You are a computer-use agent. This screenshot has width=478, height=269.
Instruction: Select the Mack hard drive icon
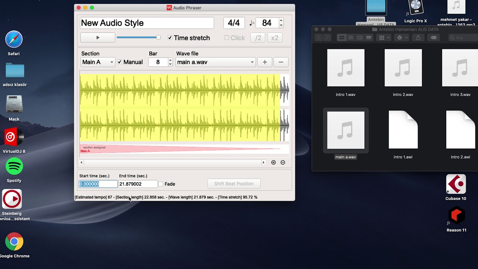[14, 104]
